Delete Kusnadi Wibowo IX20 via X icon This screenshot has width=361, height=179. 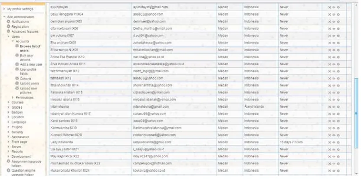pos(329,136)
